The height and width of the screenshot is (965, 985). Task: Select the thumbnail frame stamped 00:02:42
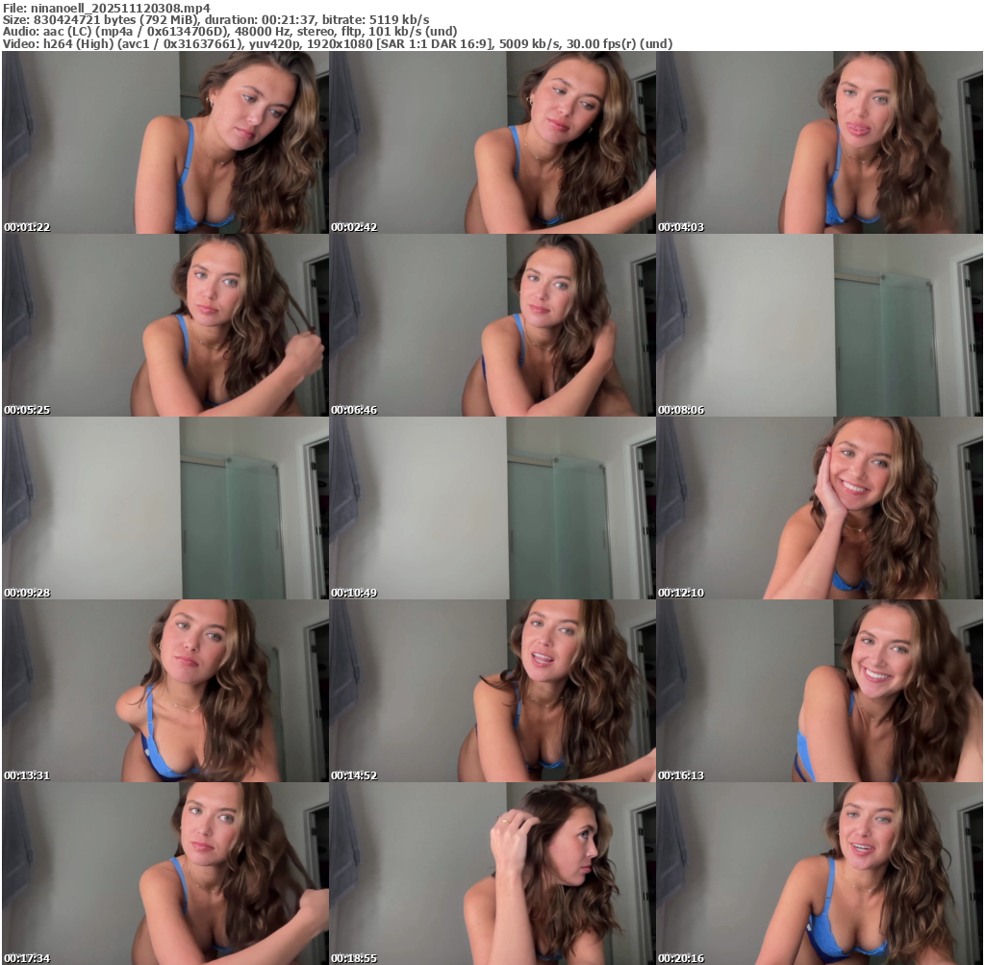[492, 142]
